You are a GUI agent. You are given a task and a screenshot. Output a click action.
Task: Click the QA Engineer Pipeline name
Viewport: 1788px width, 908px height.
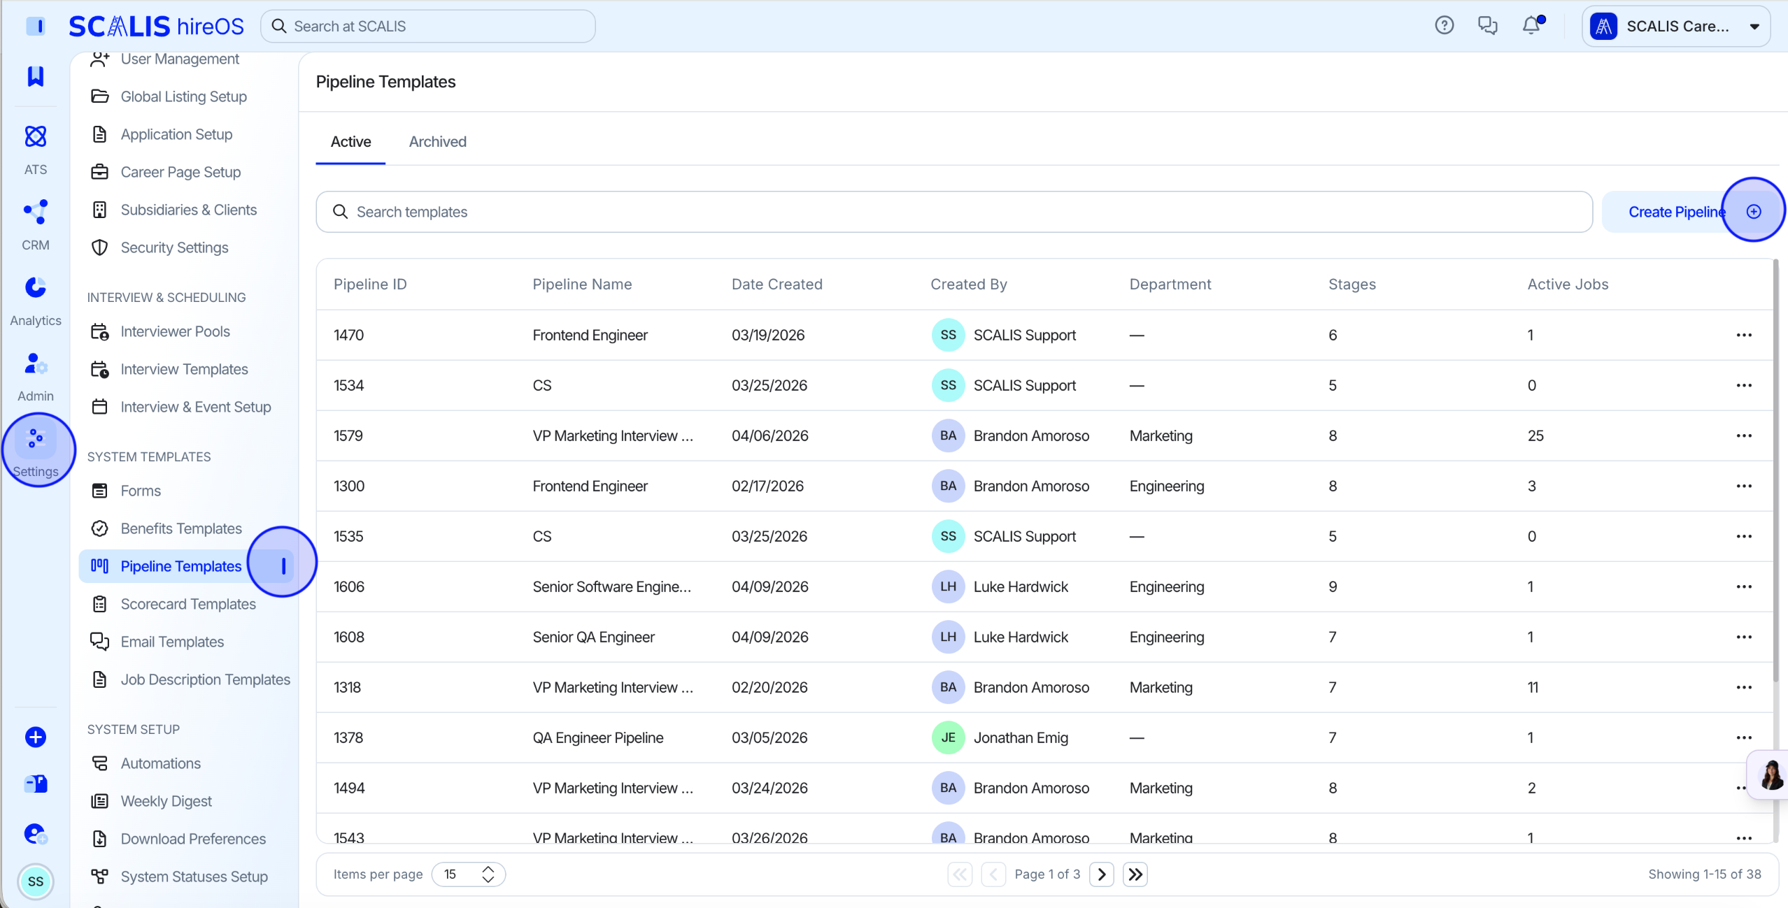coord(597,737)
